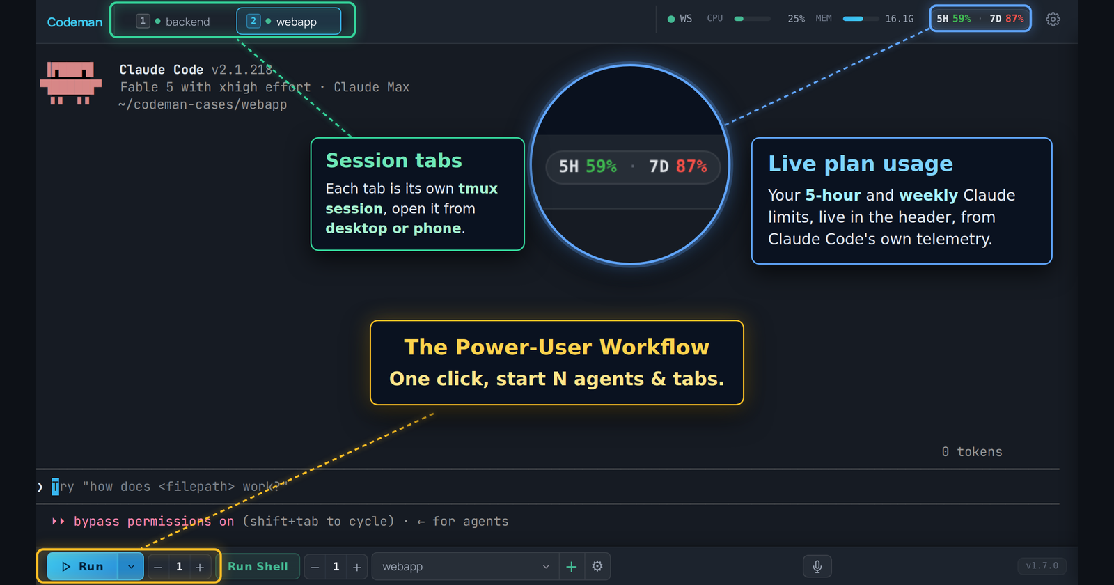Decrease the Run agent count with minus
Image resolution: width=1114 pixels, height=585 pixels.
[158, 567]
